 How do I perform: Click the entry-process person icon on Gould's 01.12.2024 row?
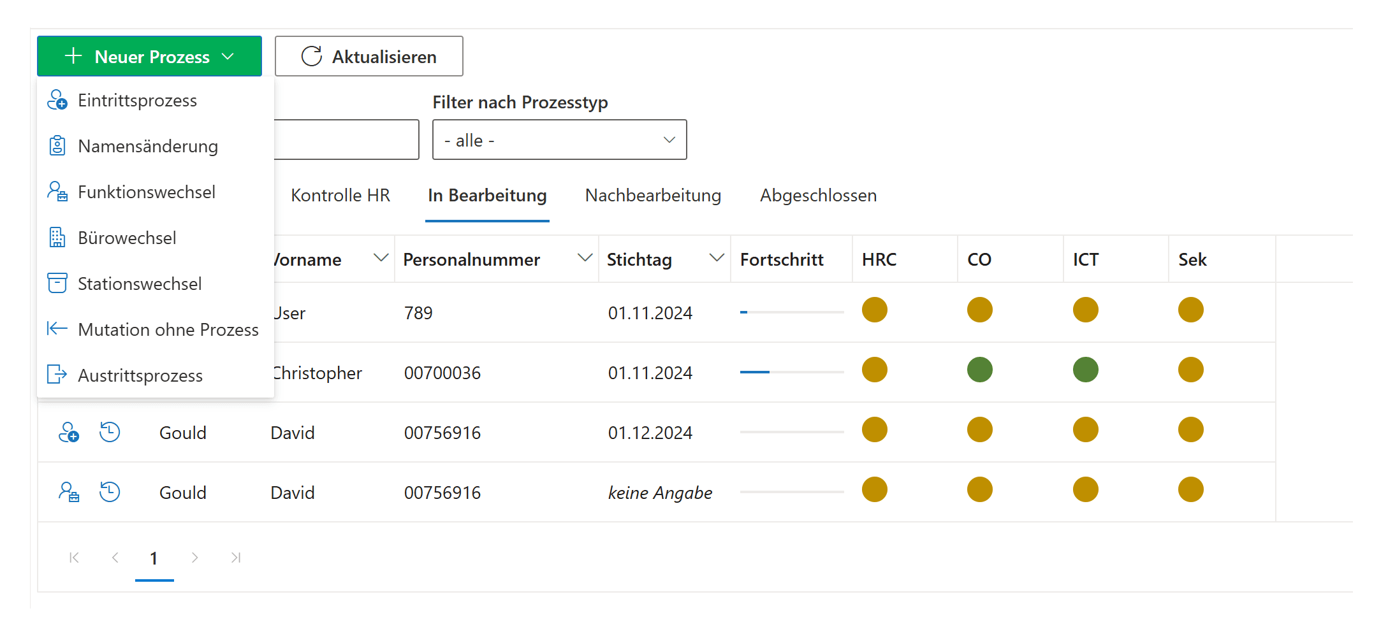pyautogui.click(x=69, y=432)
